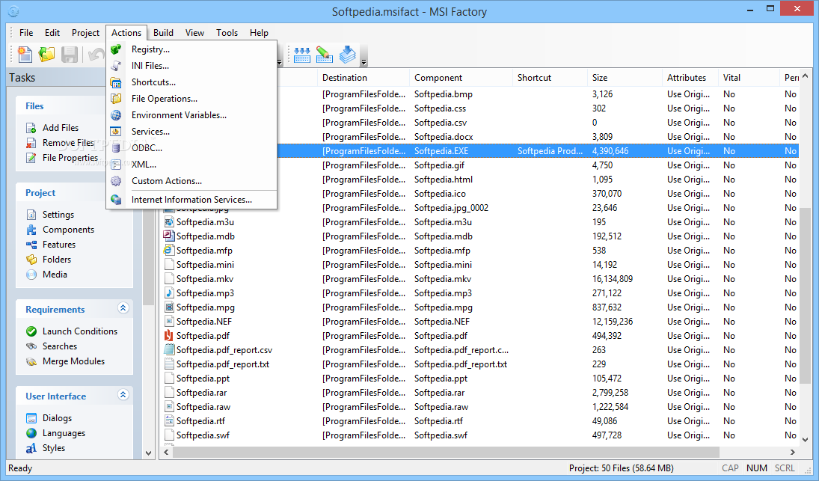Sort by the Shortcut column header
This screenshot has height=481, width=819.
pos(550,78)
